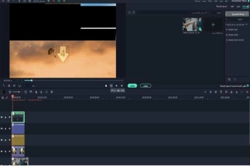Screen dimensions: 250x167
Task: Expand the shared media tree row
Action: [247, 25]
